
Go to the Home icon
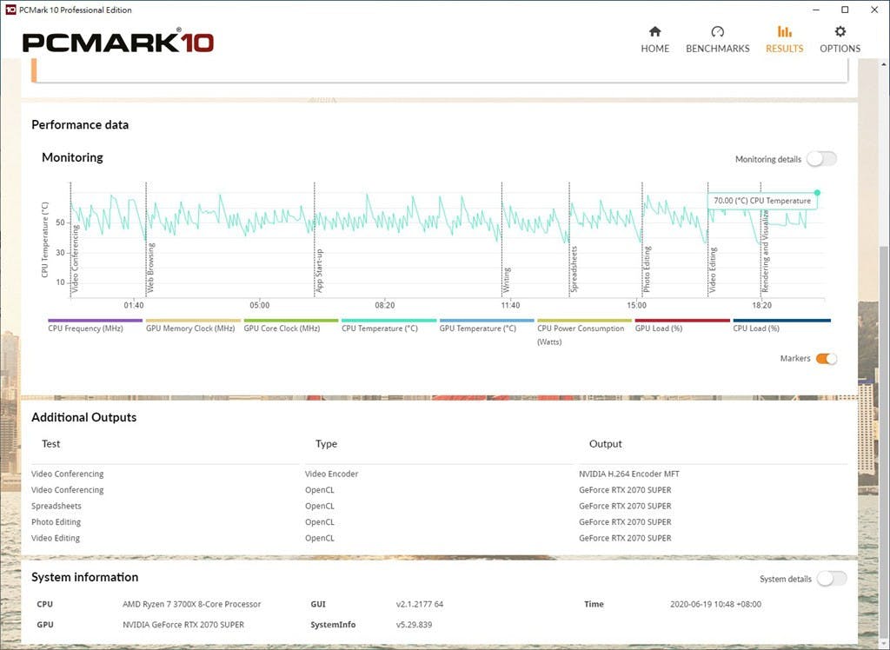[x=655, y=31]
